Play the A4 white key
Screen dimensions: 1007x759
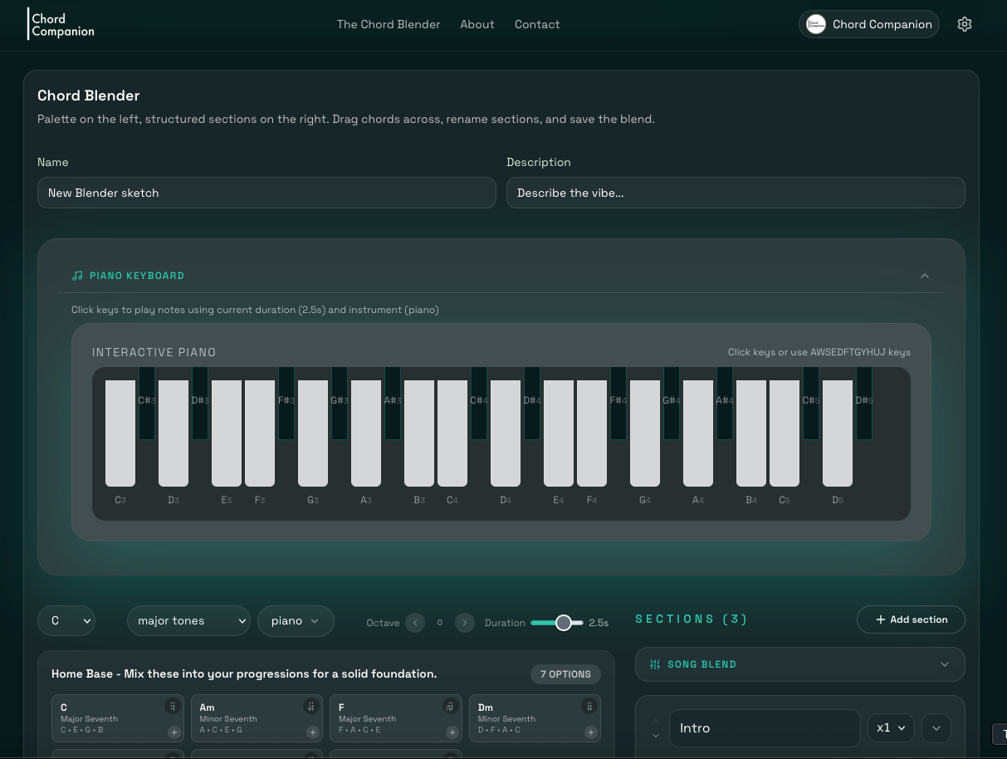698,433
